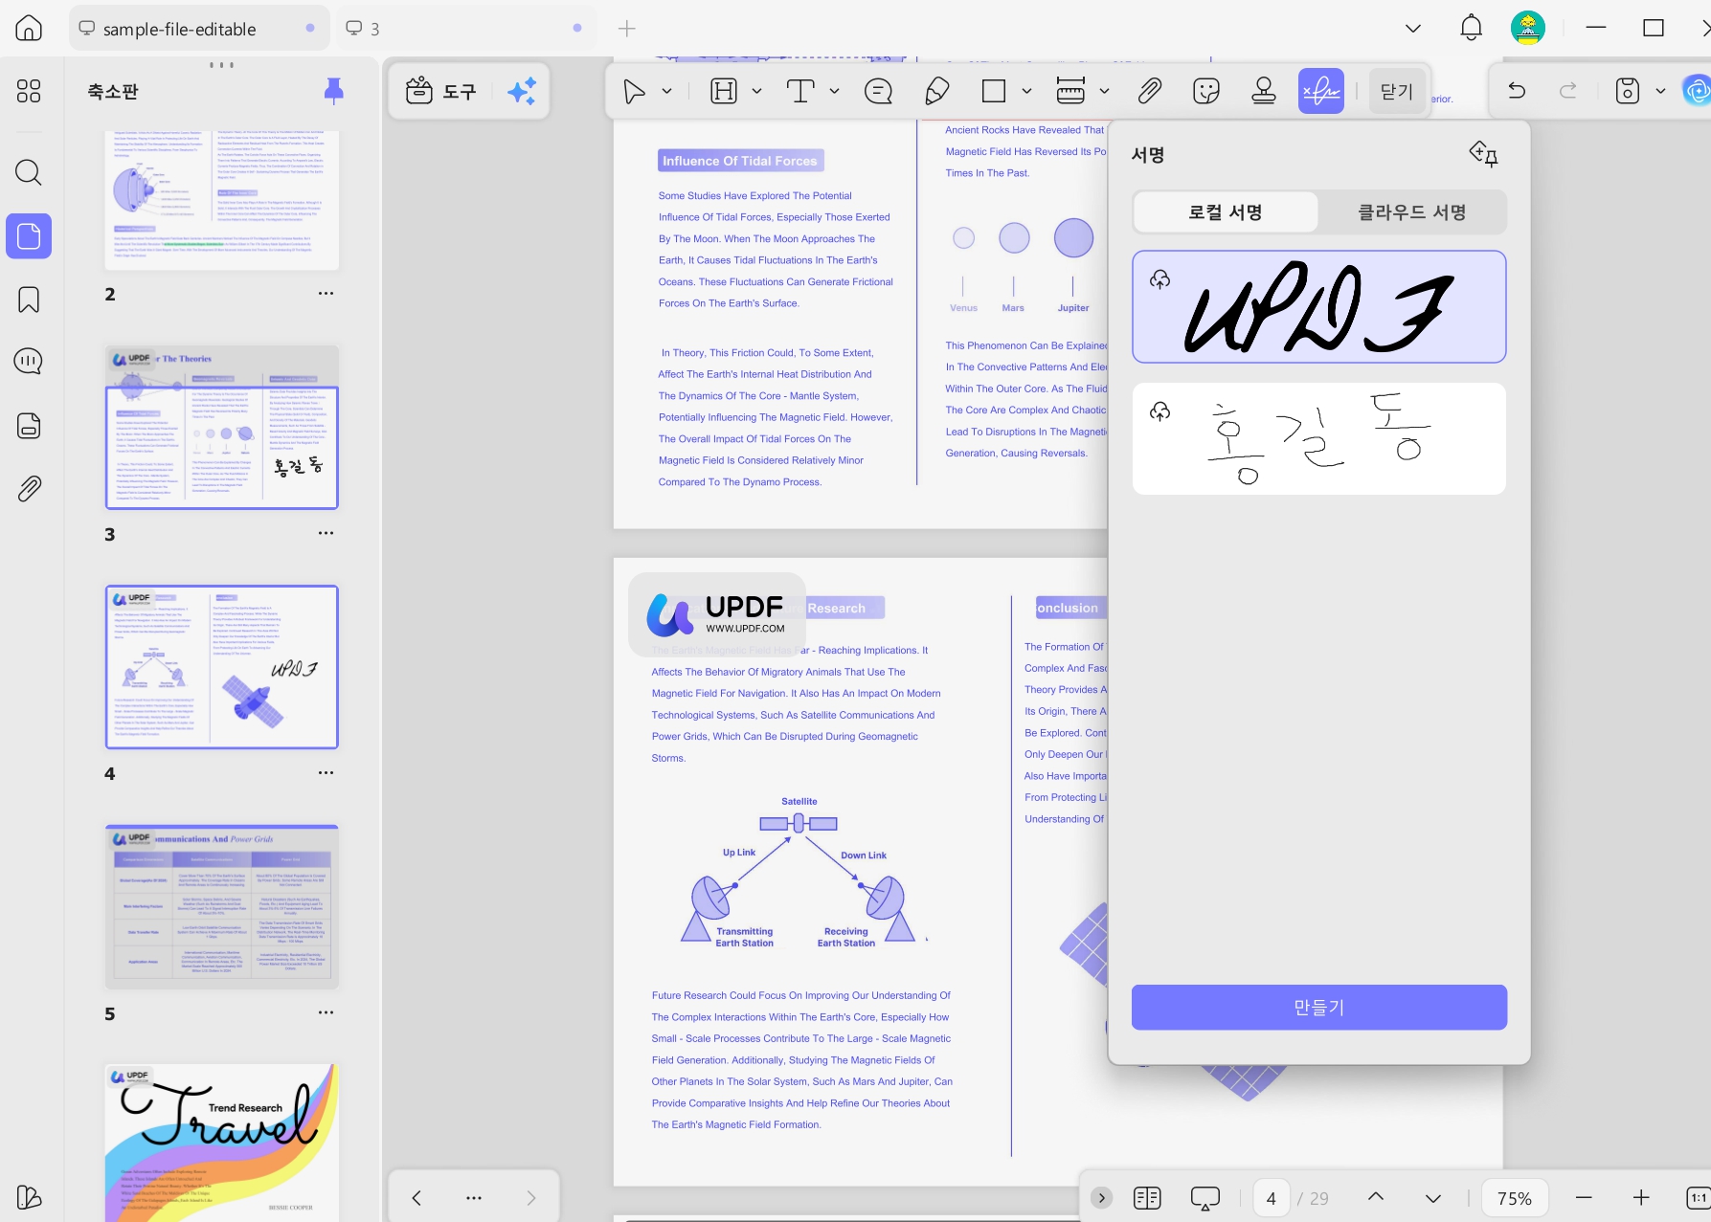Expand the highlight tool dropdown arrow
1711x1222 pixels.
(x=756, y=91)
